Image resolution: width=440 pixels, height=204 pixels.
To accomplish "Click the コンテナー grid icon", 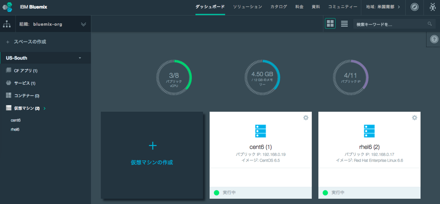I will [x=9, y=95].
